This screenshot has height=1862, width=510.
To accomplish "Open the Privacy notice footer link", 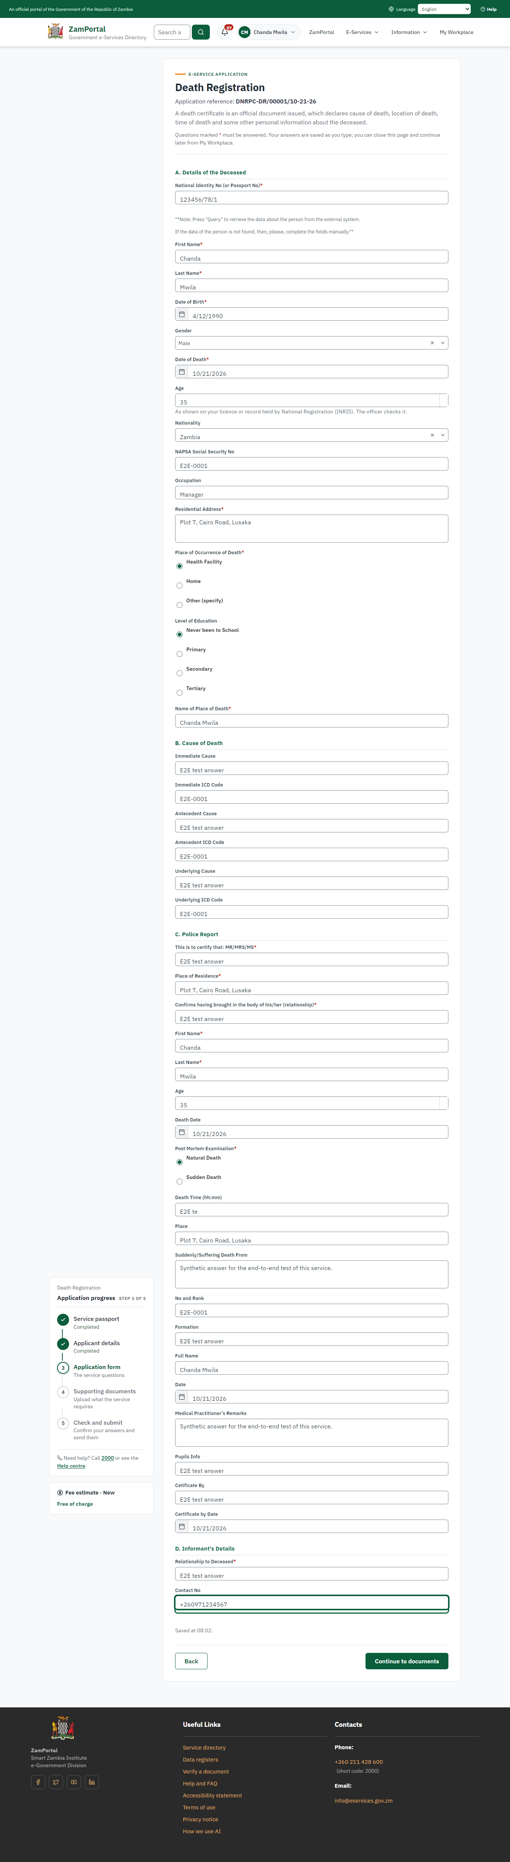I will pos(200,1819).
